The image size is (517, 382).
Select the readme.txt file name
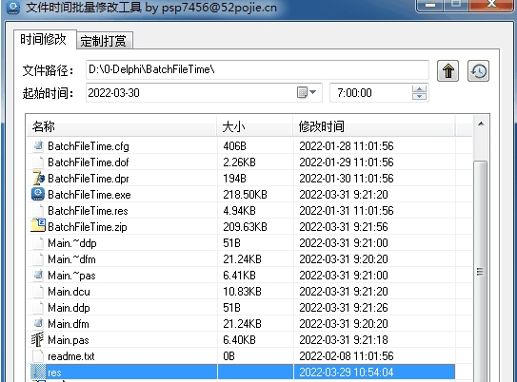pyautogui.click(x=71, y=356)
